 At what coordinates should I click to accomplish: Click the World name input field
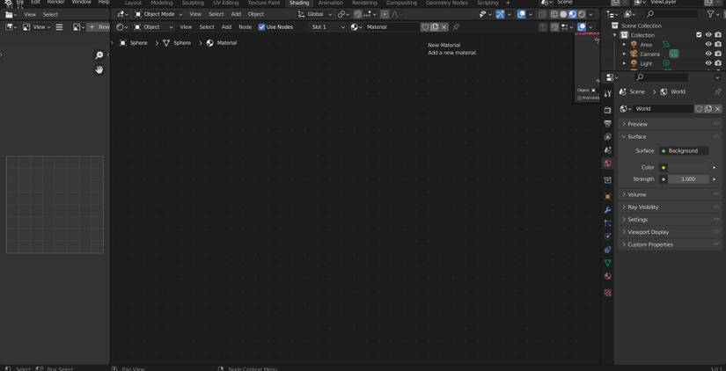click(664, 109)
